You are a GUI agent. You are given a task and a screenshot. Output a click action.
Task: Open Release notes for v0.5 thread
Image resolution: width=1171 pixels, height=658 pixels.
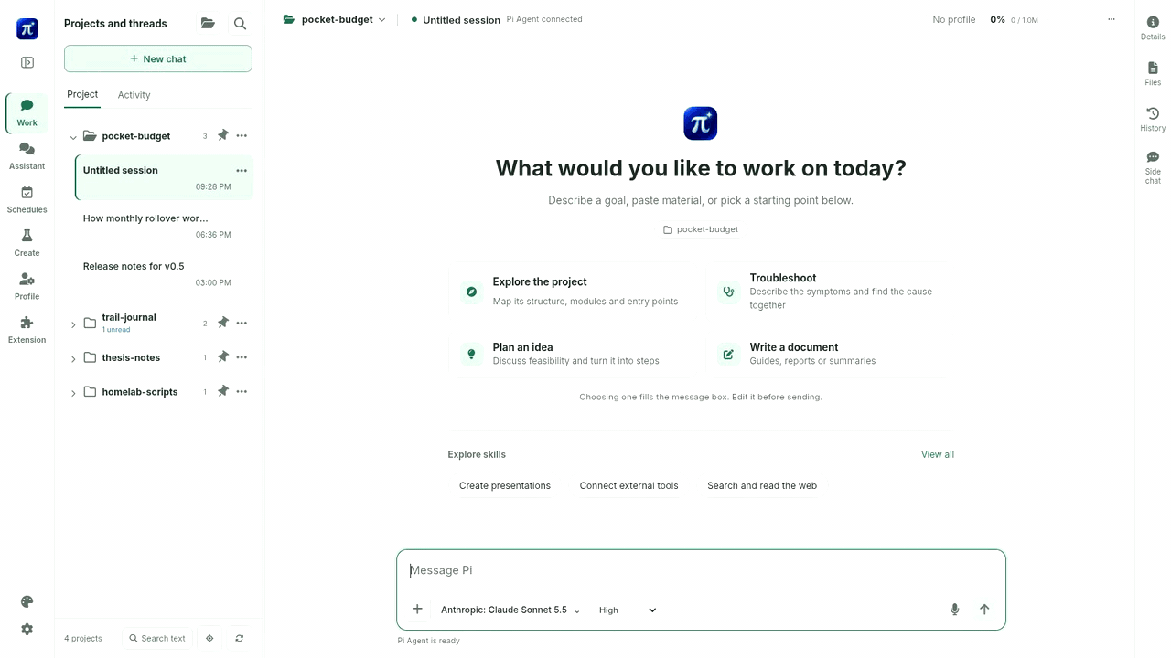(x=163, y=274)
